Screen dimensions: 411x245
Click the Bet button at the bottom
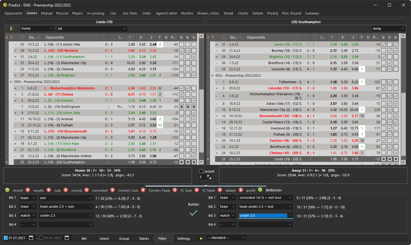click(84, 238)
